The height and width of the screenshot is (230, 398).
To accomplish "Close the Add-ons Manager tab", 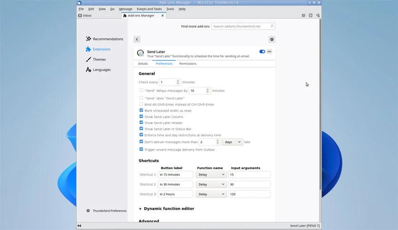I will click(x=162, y=16).
